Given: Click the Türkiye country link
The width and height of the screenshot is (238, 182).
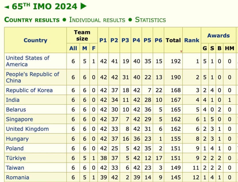Looking at the screenshot, I should (x=16, y=158).
